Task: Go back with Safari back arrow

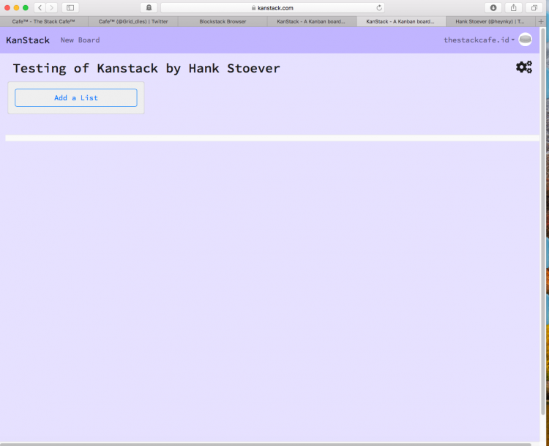Action: tap(40, 8)
